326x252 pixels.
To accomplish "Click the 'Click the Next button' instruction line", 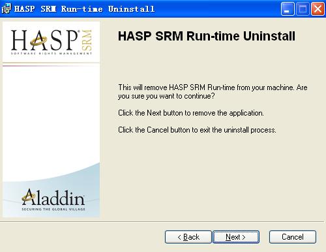I will point(191,113).
